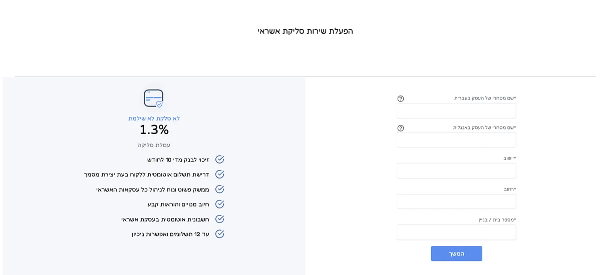Screen dimensions: 601x275
Task: Click checkmark icon next to זיכוי לבנק
Action: [x=219, y=159]
